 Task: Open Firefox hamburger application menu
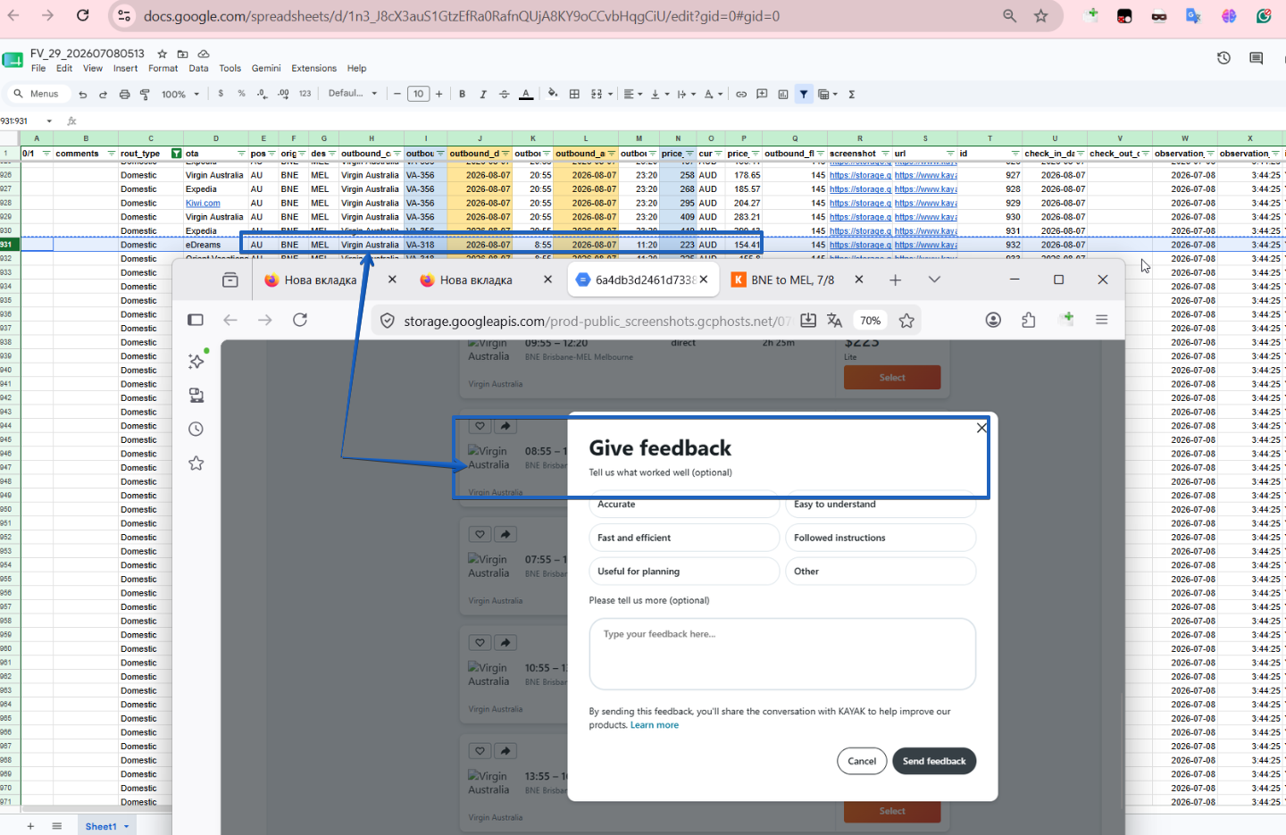coord(1101,320)
